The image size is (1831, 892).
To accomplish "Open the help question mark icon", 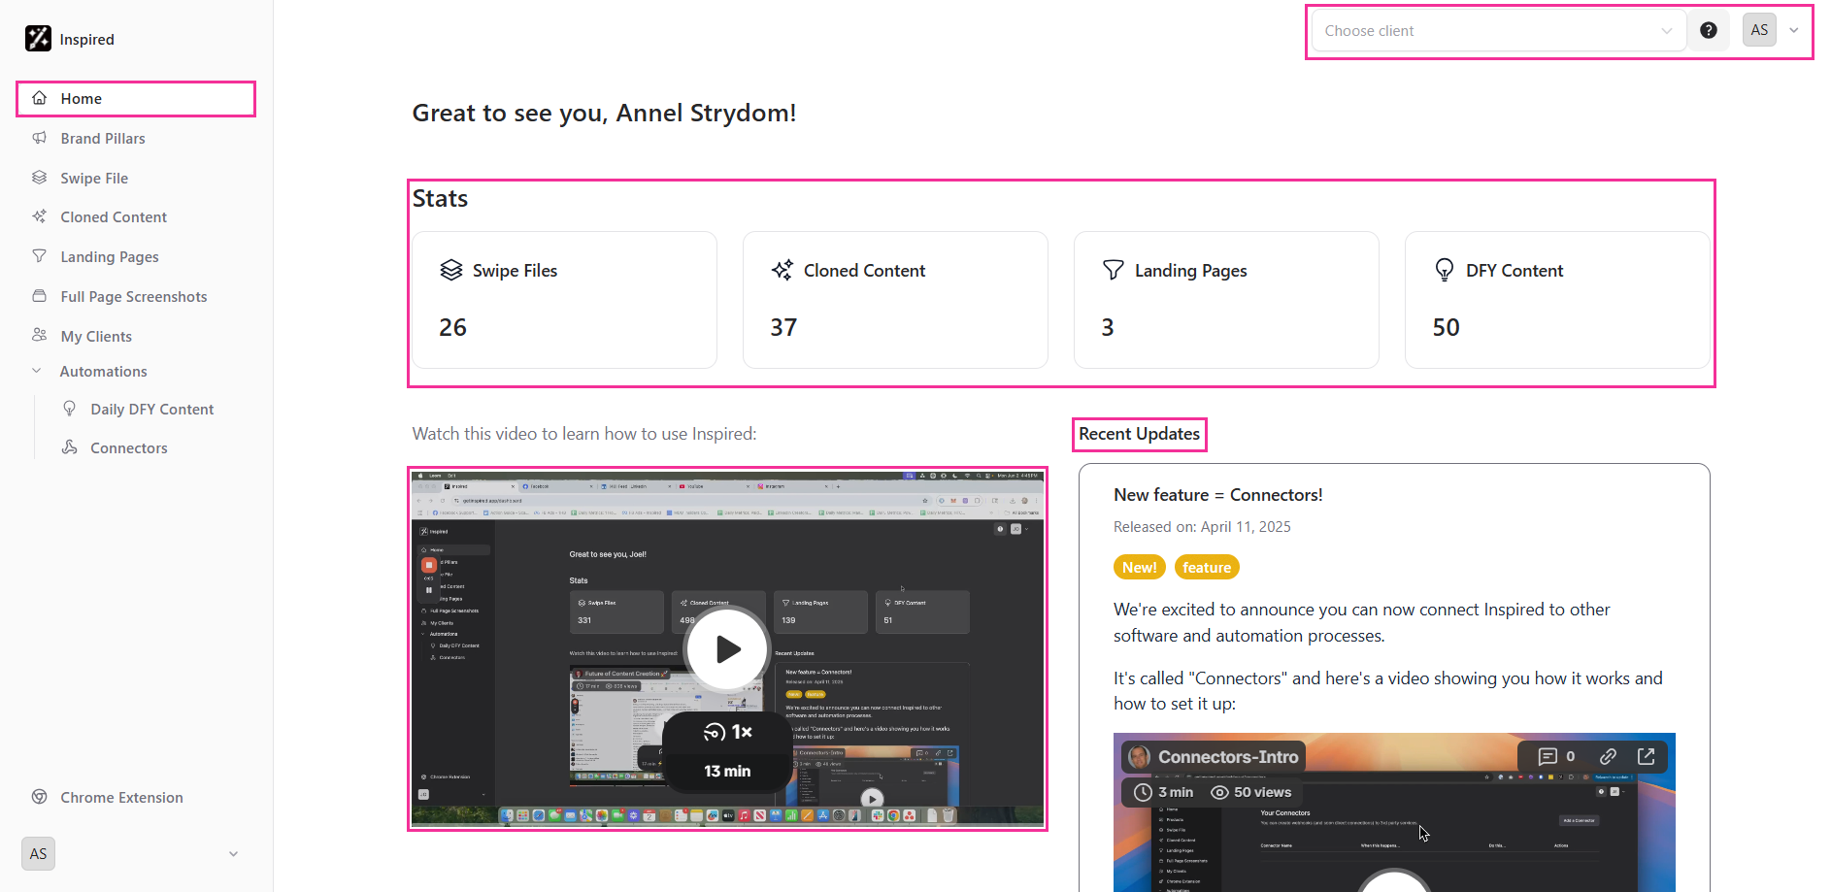I will 1709,30.
